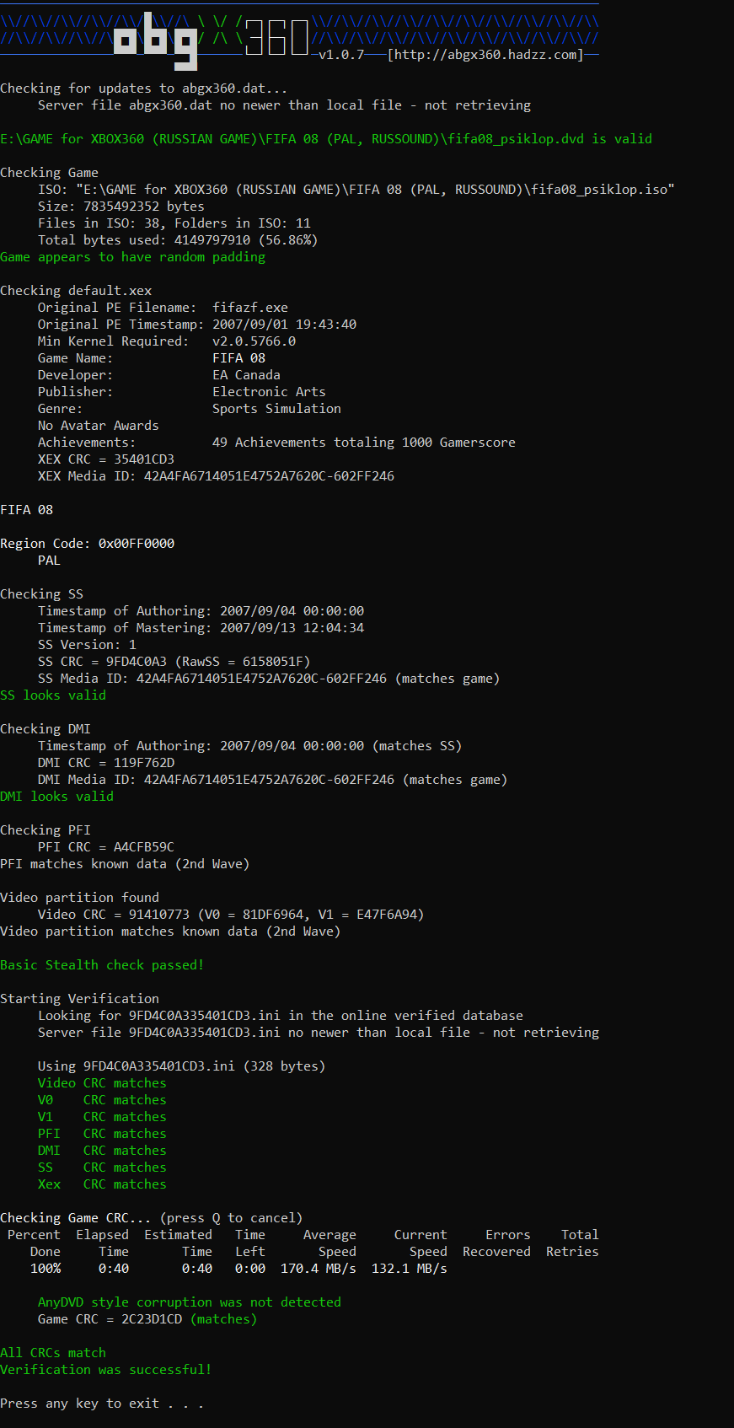This screenshot has height=1428, width=734.
Task: Click the green "SS looks valid" line
Action: [53, 695]
